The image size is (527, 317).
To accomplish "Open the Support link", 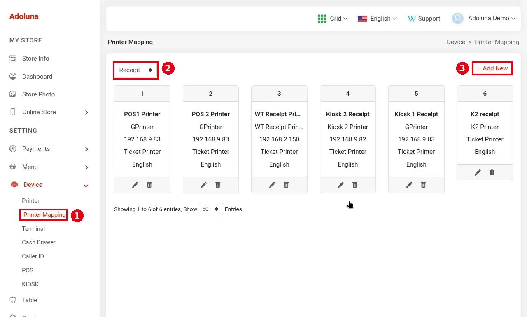I will coord(424,19).
